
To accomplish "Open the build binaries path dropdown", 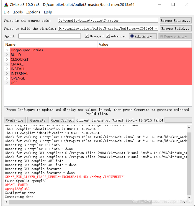I will 156,28.
